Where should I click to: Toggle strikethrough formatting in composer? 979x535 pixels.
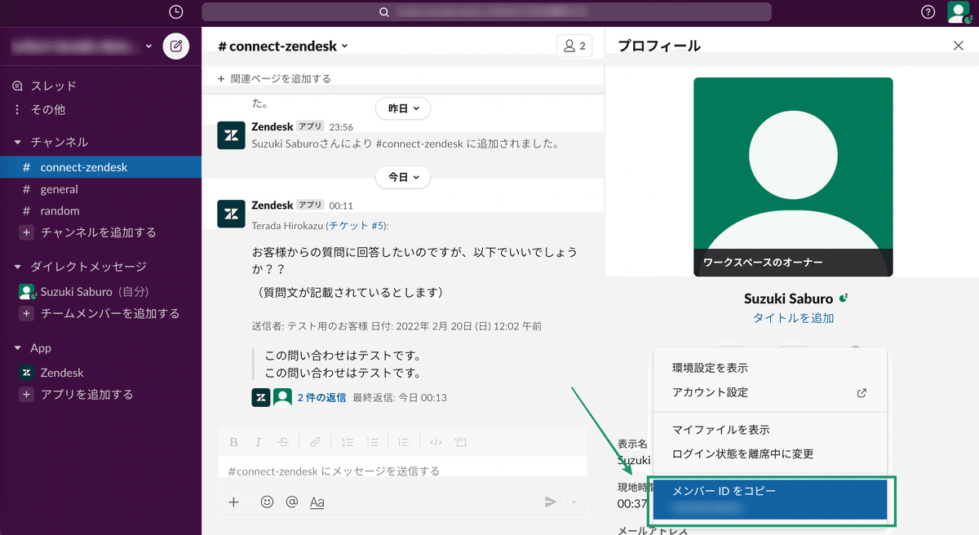click(x=283, y=442)
